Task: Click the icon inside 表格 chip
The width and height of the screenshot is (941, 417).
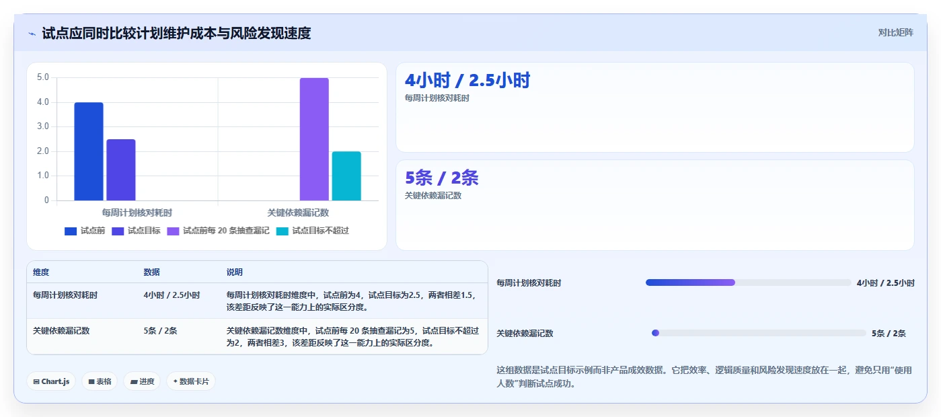Action: tap(91, 381)
